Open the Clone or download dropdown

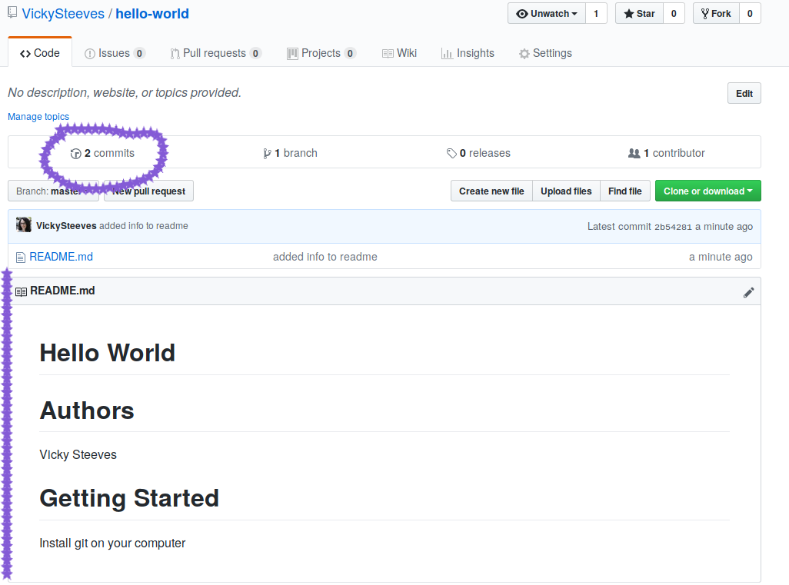click(708, 191)
